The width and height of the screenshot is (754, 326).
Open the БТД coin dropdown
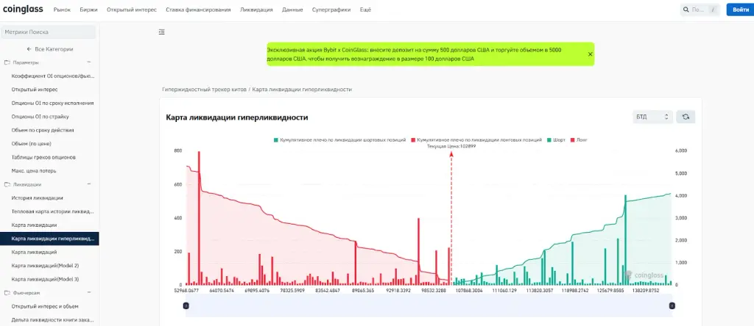[652, 117]
